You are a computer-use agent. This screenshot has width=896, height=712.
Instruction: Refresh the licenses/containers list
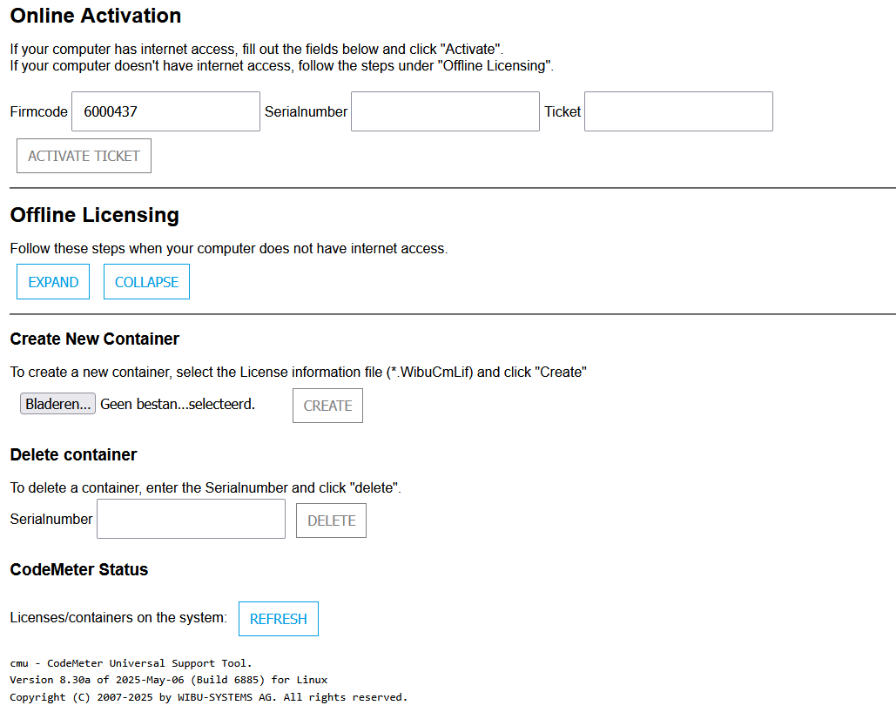(x=279, y=619)
